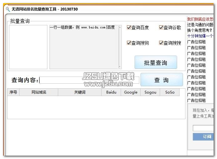
Task: Focus the 查询内容 input field
Action: (x=89, y=80)
